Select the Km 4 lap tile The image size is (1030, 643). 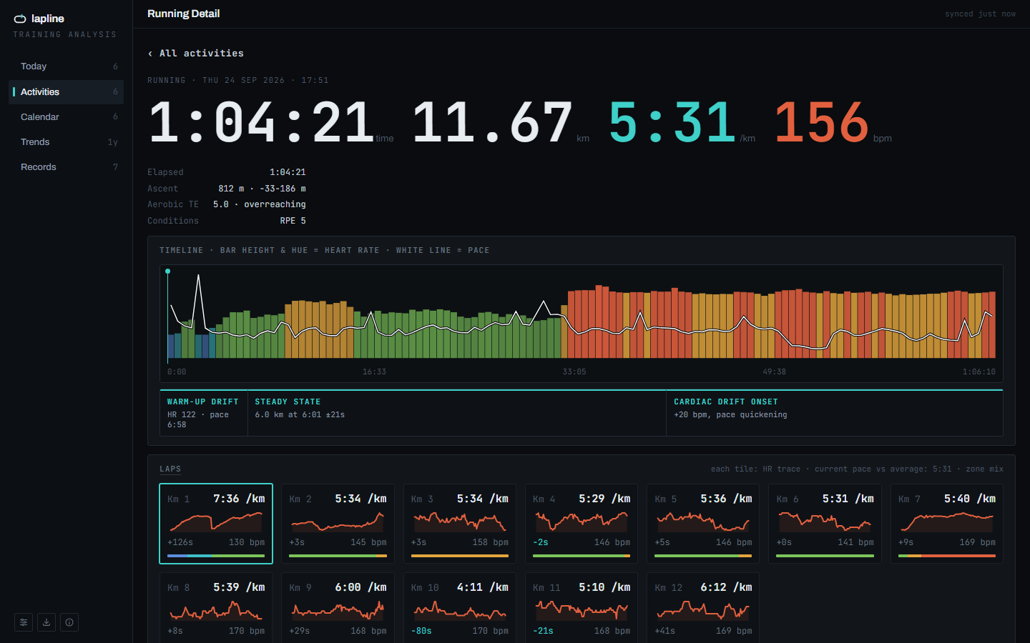pyautogui.click(x=582, y=524)
